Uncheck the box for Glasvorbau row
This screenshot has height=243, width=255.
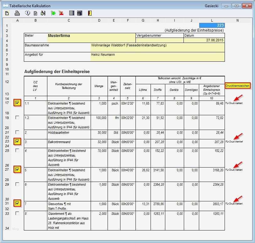tap(17, 203)
